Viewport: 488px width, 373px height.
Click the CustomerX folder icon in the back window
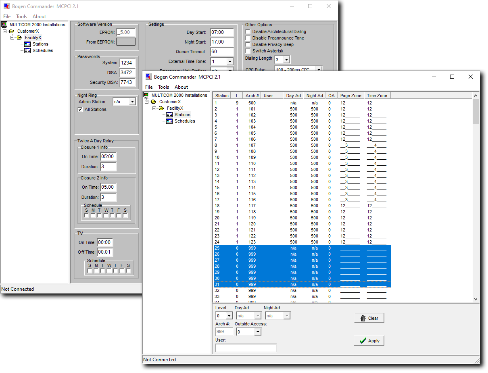pyautogui.click(x=11, y=31)
